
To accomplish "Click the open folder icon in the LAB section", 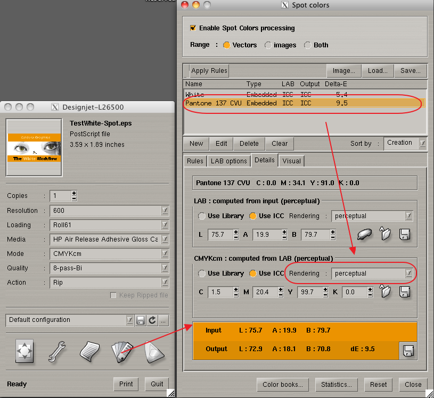I will pos(385,234).
